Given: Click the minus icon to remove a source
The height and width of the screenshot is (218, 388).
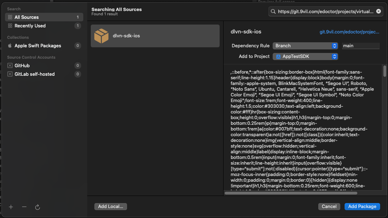Looking at the screenshot, I should click(x=24, y=207).
